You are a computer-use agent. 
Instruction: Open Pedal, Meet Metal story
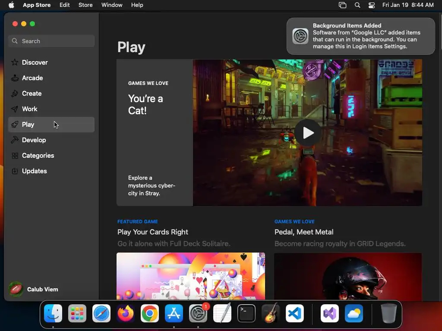coord(304,232)
